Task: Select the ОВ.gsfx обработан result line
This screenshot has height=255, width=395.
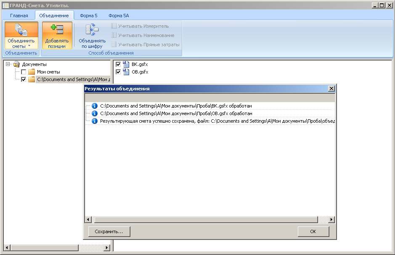Action: point(176,113)
